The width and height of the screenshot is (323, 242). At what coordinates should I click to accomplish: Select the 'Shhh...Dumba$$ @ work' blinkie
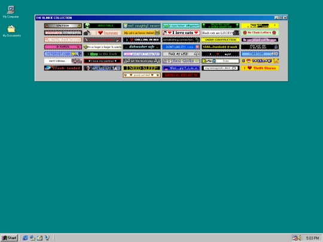pyautogui.click(x=220, y=47)
